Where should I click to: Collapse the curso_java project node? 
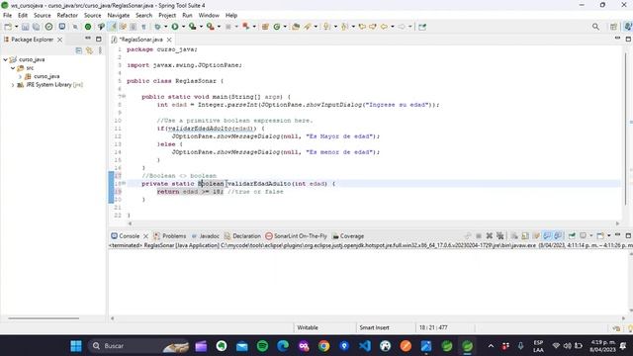[6, 59]
